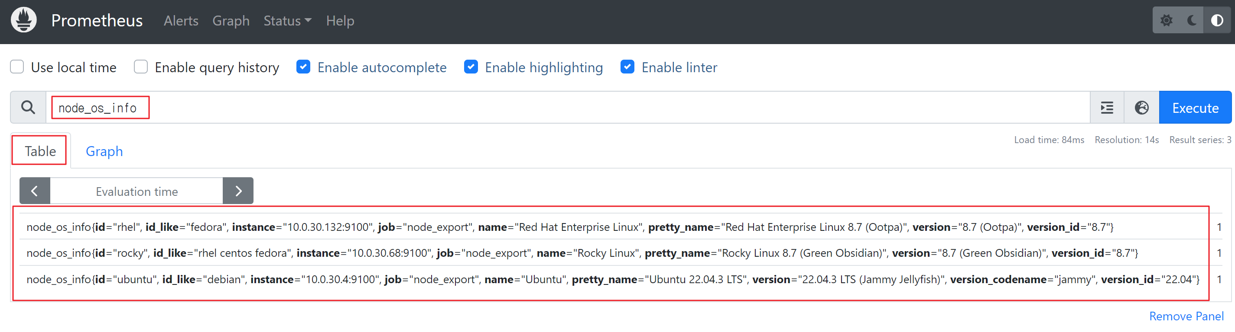
Task: Click the Evaluation time field
Action: pos(136,191)
